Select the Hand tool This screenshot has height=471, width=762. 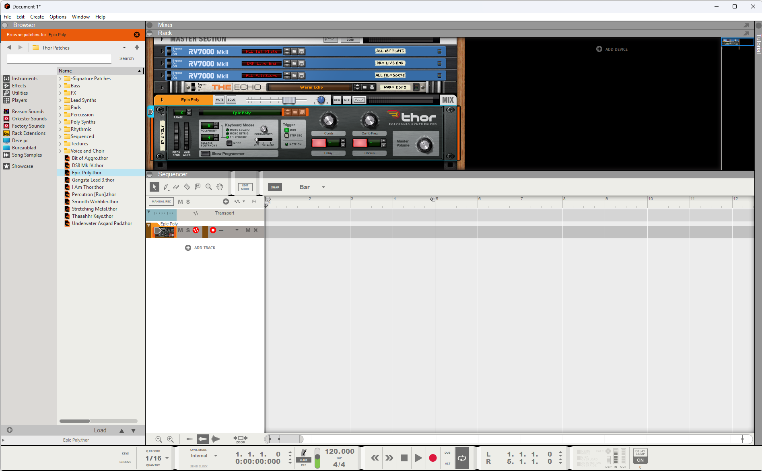coord(220,187)
